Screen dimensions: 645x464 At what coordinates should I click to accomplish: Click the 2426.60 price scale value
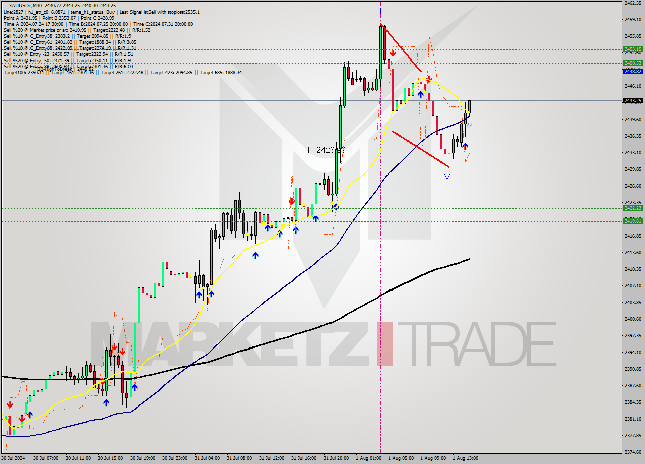[632, 186]
